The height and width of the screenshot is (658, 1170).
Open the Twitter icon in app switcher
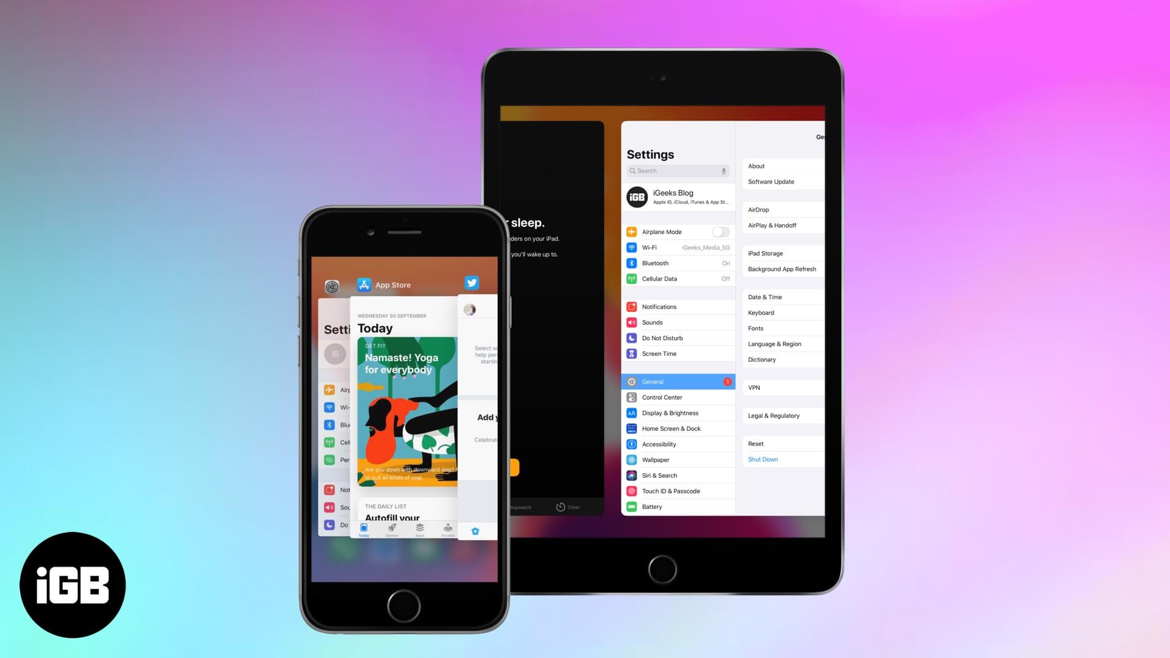pos(472,283)
